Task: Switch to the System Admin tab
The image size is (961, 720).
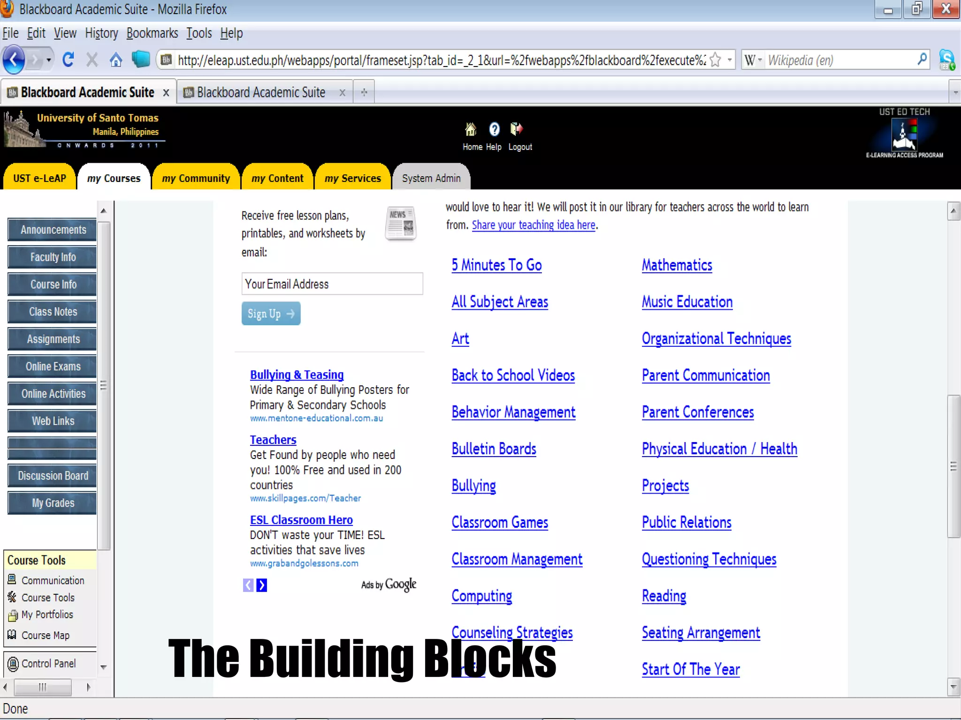Action: (x=431, y=178)
